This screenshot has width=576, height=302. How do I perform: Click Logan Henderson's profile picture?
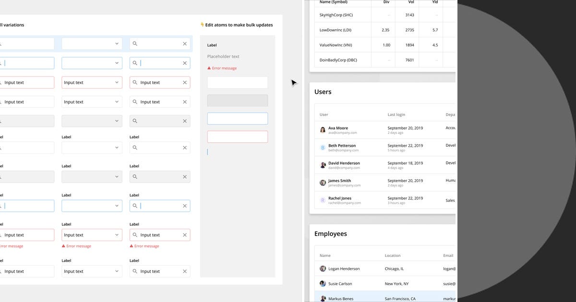[x=323, y=268]
